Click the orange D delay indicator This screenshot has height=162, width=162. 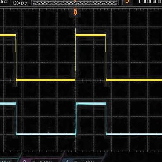point(127,2)
